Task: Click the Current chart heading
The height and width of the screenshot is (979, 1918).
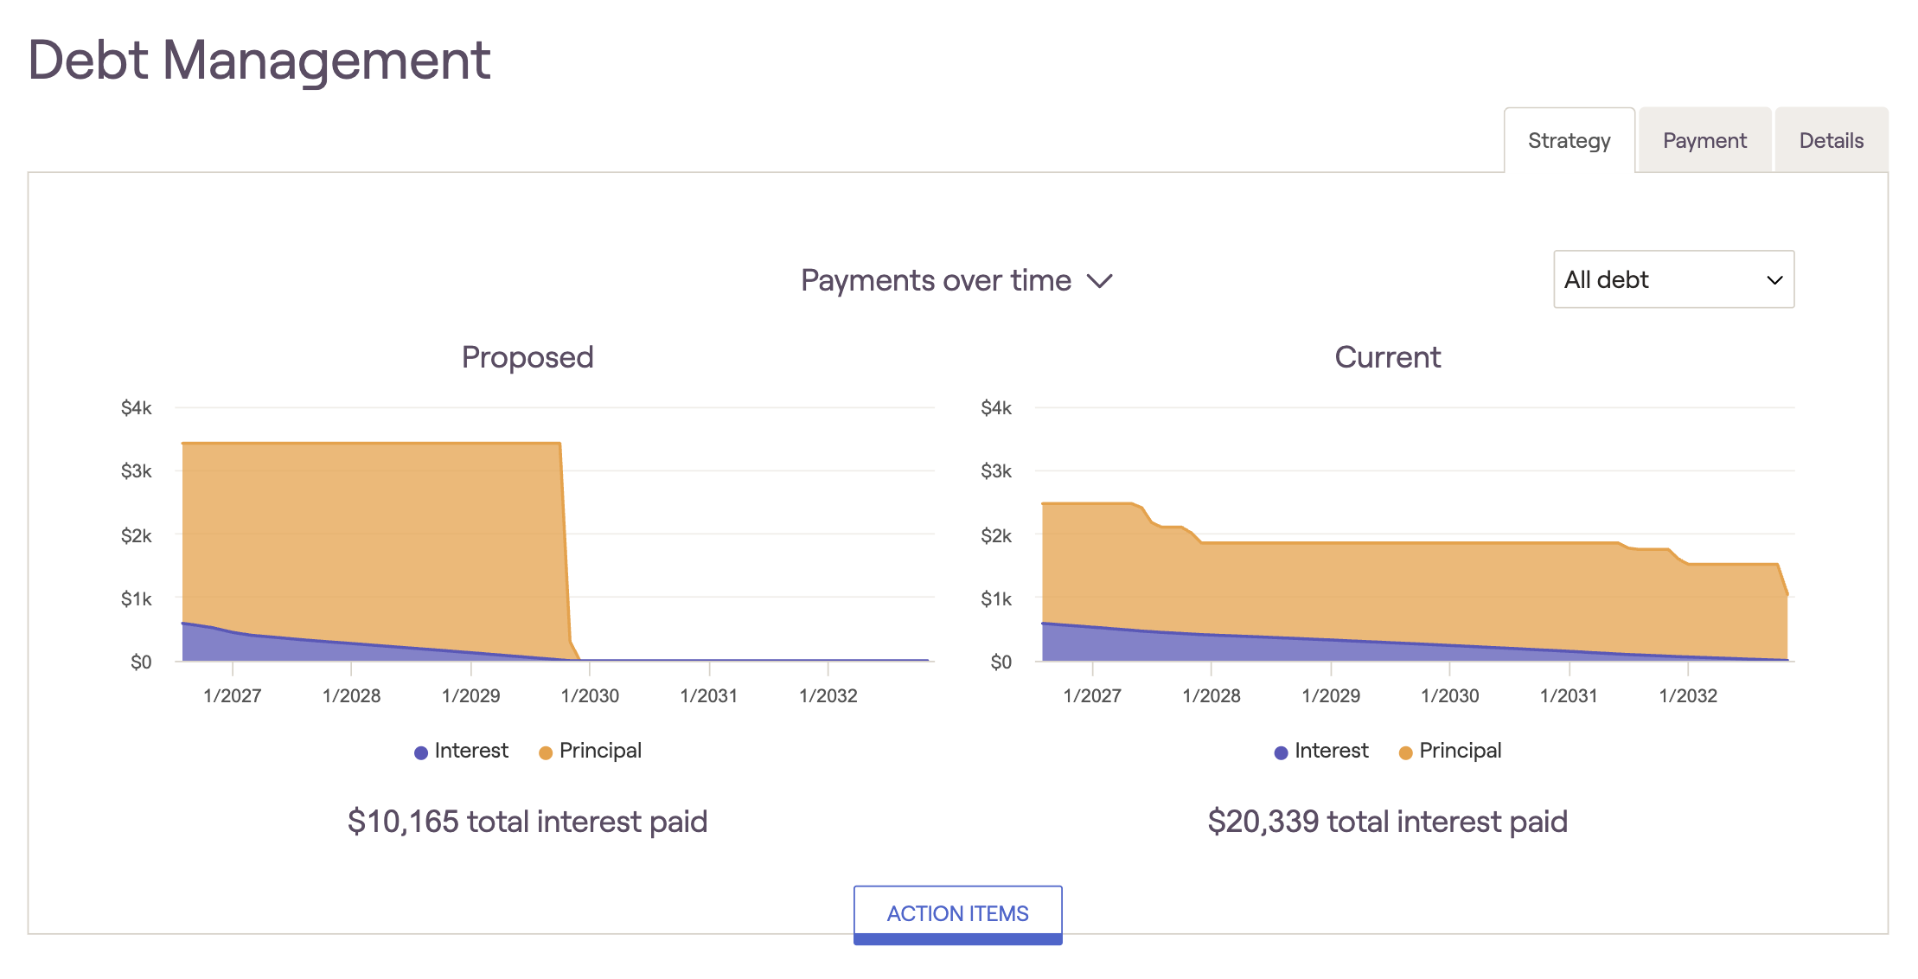Action: pyautogui.click(x=1387, y=357)
